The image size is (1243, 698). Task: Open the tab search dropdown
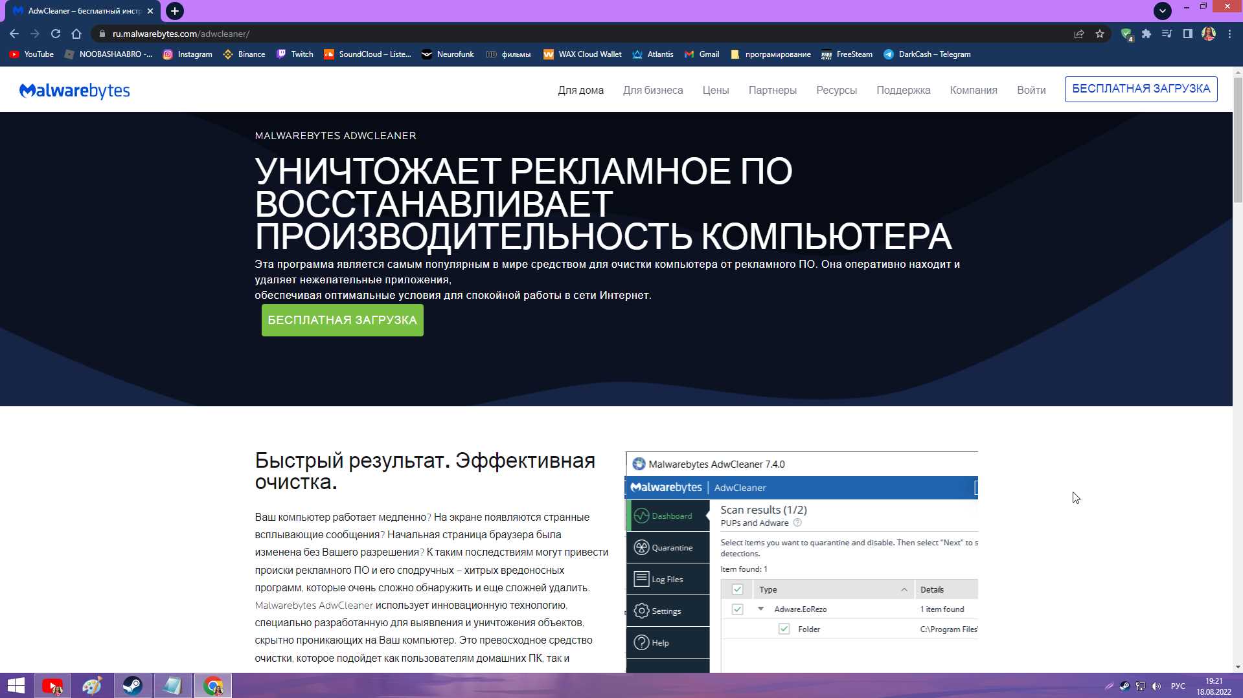click(x=1163, y=11)
